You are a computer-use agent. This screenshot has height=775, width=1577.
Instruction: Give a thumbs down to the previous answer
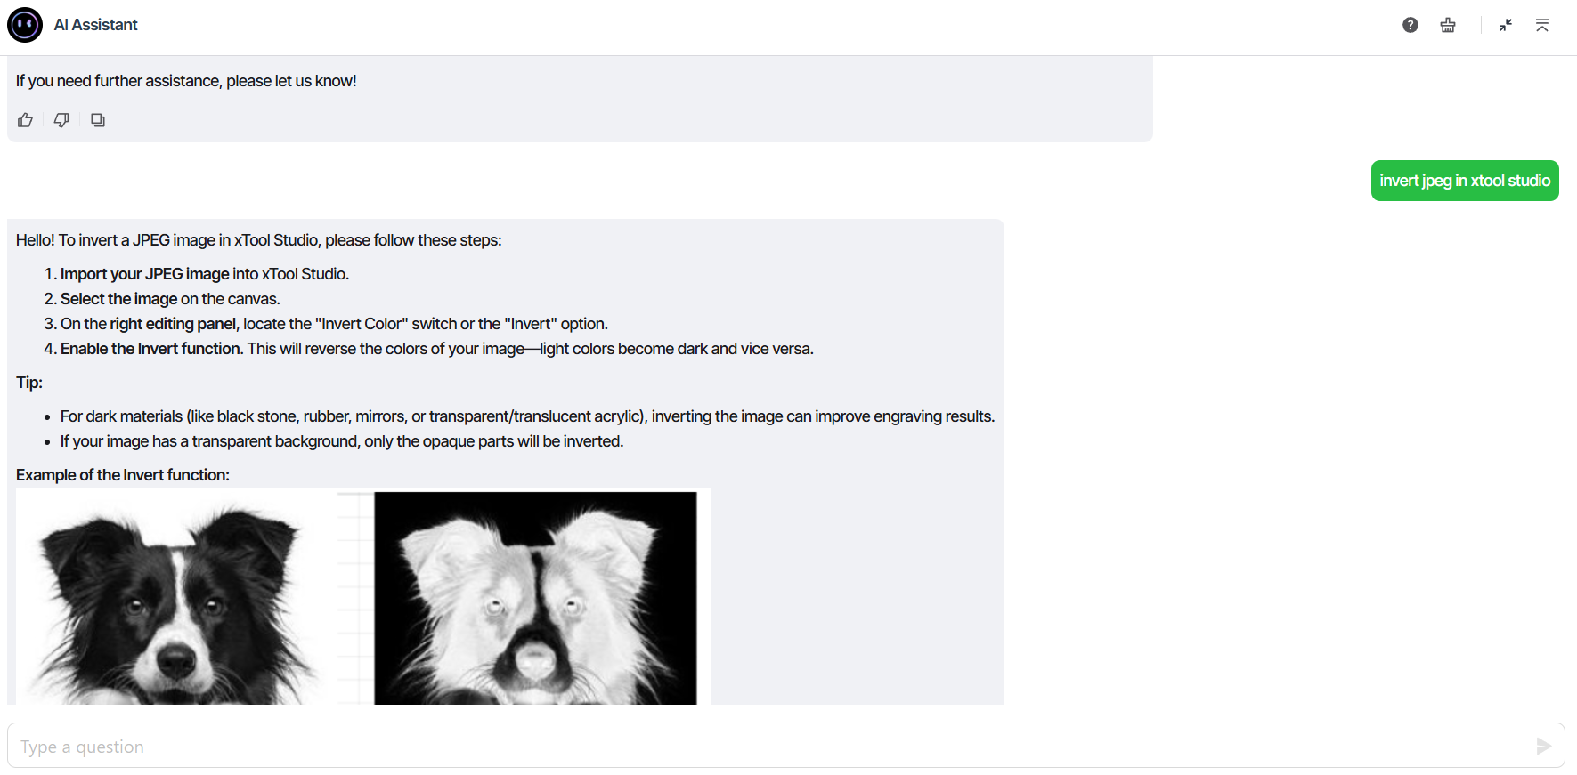tap(61, 120)
